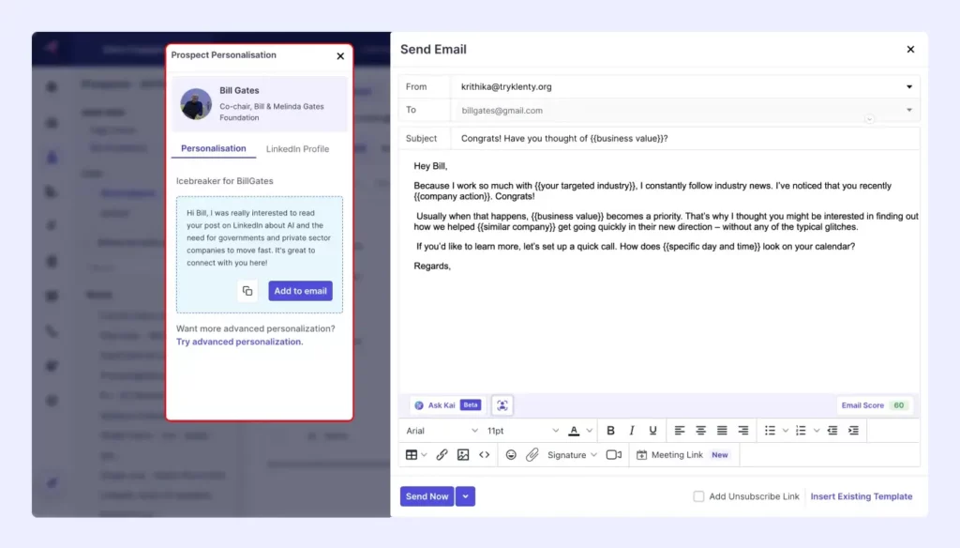Click Insert Existing Template link

coord(862,496)
